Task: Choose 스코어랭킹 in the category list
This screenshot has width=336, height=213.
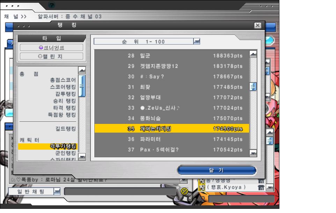Action: click(63, 87)
